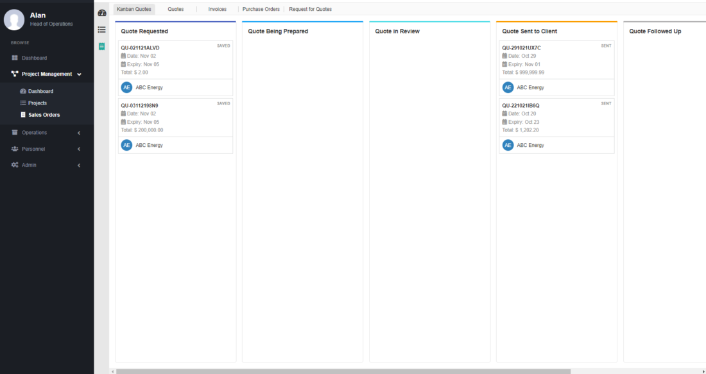Click the Operations box icon in the sidebar
Image resolution: width=706 pixels, height=374 pixels.
[14, 133]
